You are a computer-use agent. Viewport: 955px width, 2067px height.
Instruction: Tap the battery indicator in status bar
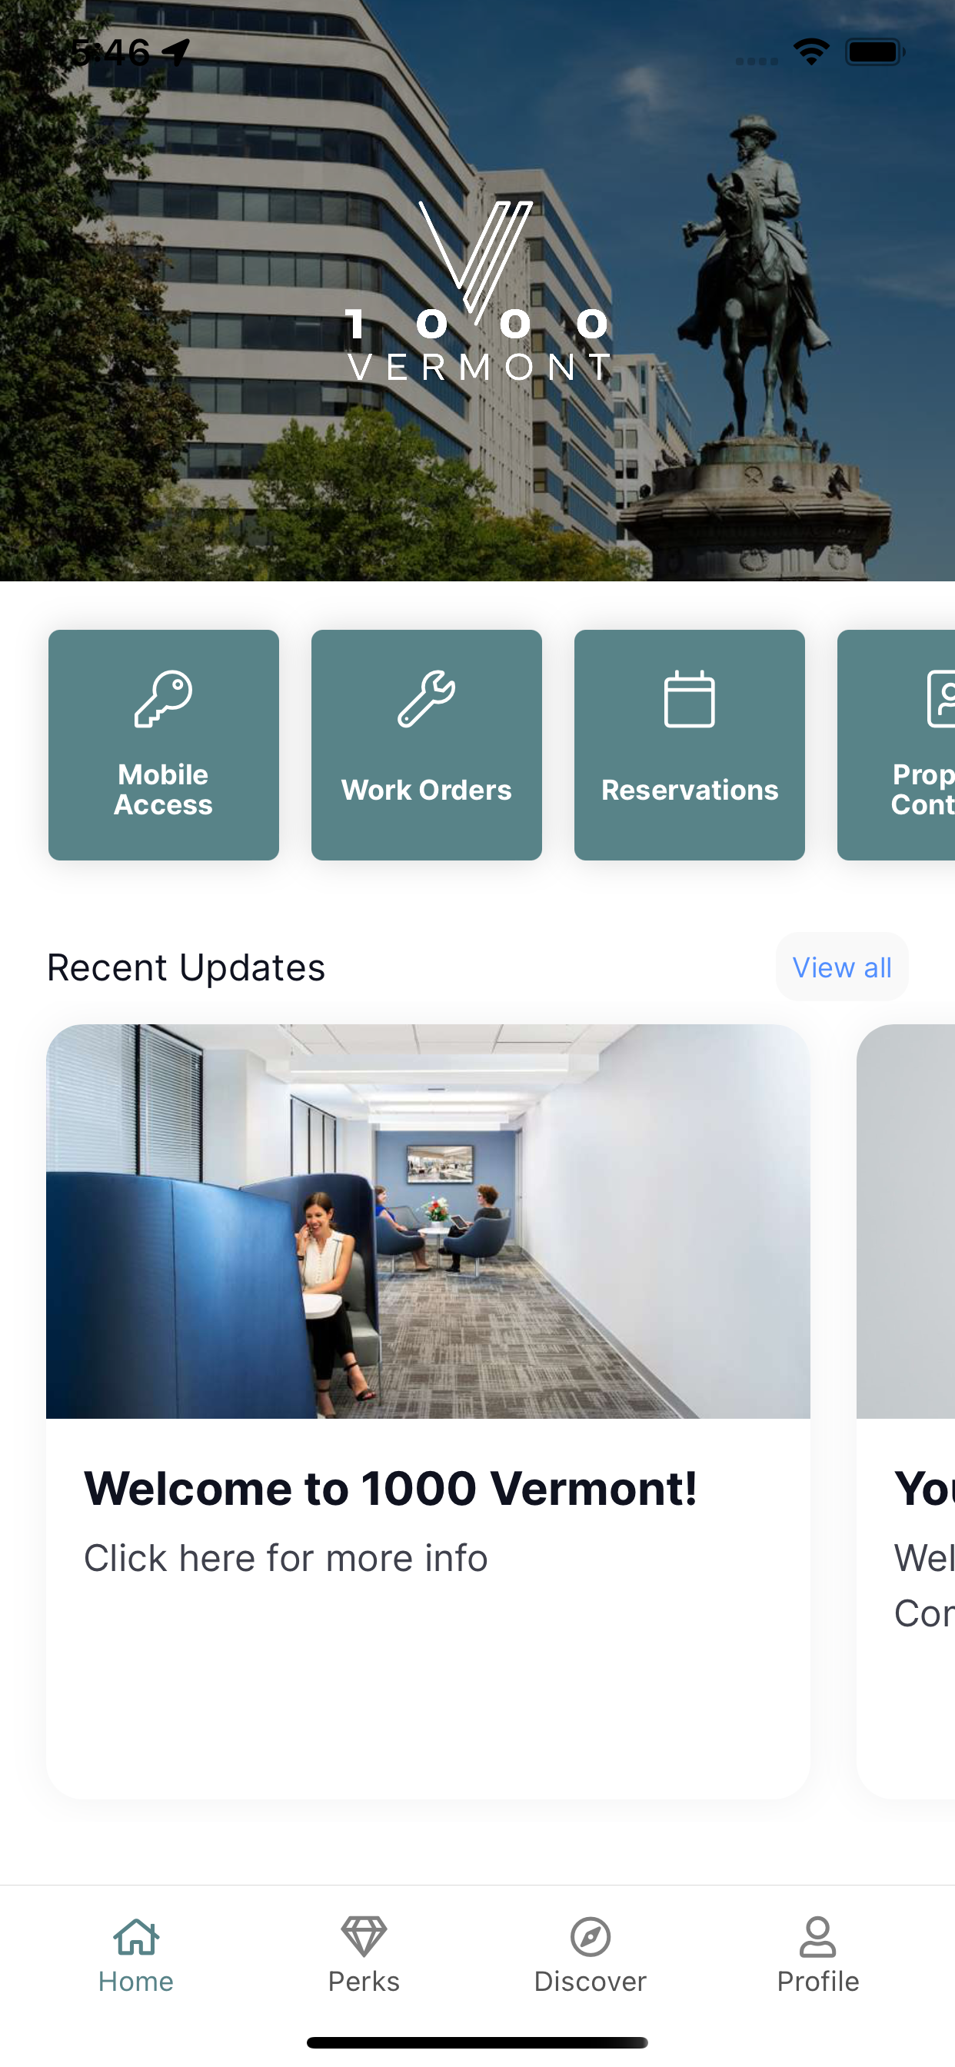pos(875,52)
